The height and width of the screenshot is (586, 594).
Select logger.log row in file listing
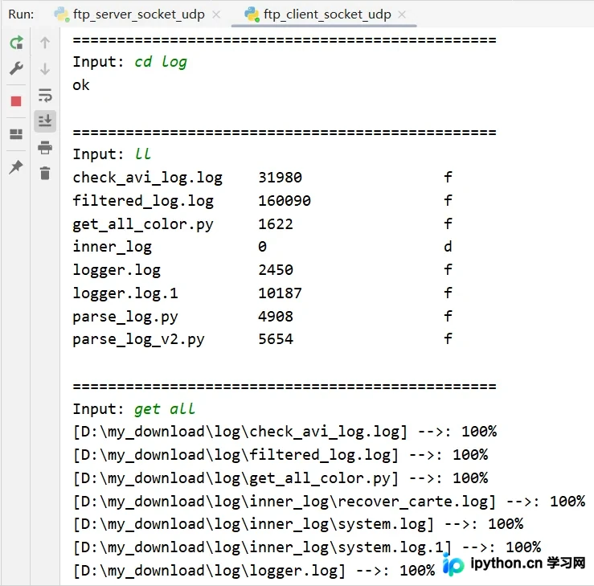pos(117,270)
